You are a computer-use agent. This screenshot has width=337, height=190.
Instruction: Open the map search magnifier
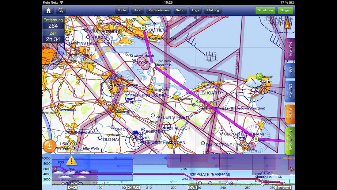click(61, 10)
